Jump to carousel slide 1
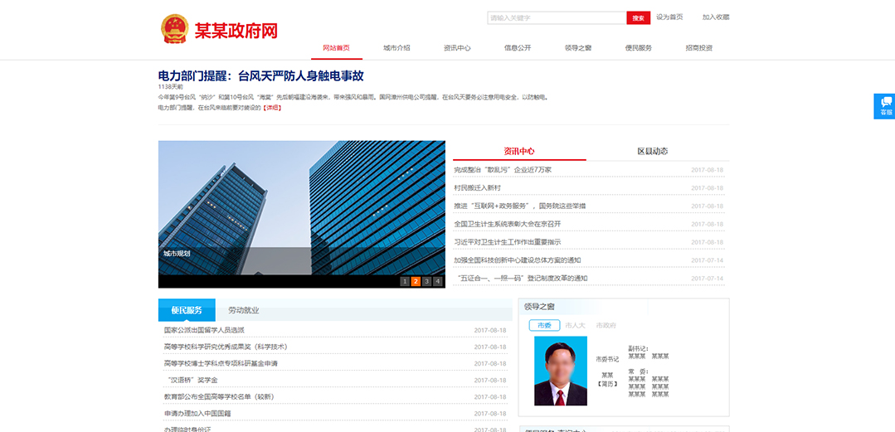This screenshot has width=895, height=432. point(405,281)
